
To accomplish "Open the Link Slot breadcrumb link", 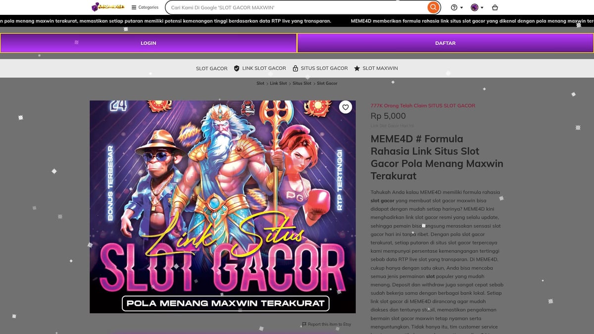I will tap(278, 83).
